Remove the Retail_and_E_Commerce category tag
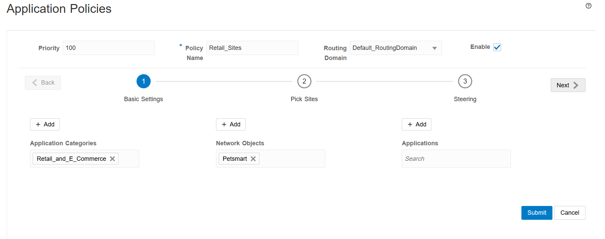This screenshot has height=239, width=605. point(113,159)
